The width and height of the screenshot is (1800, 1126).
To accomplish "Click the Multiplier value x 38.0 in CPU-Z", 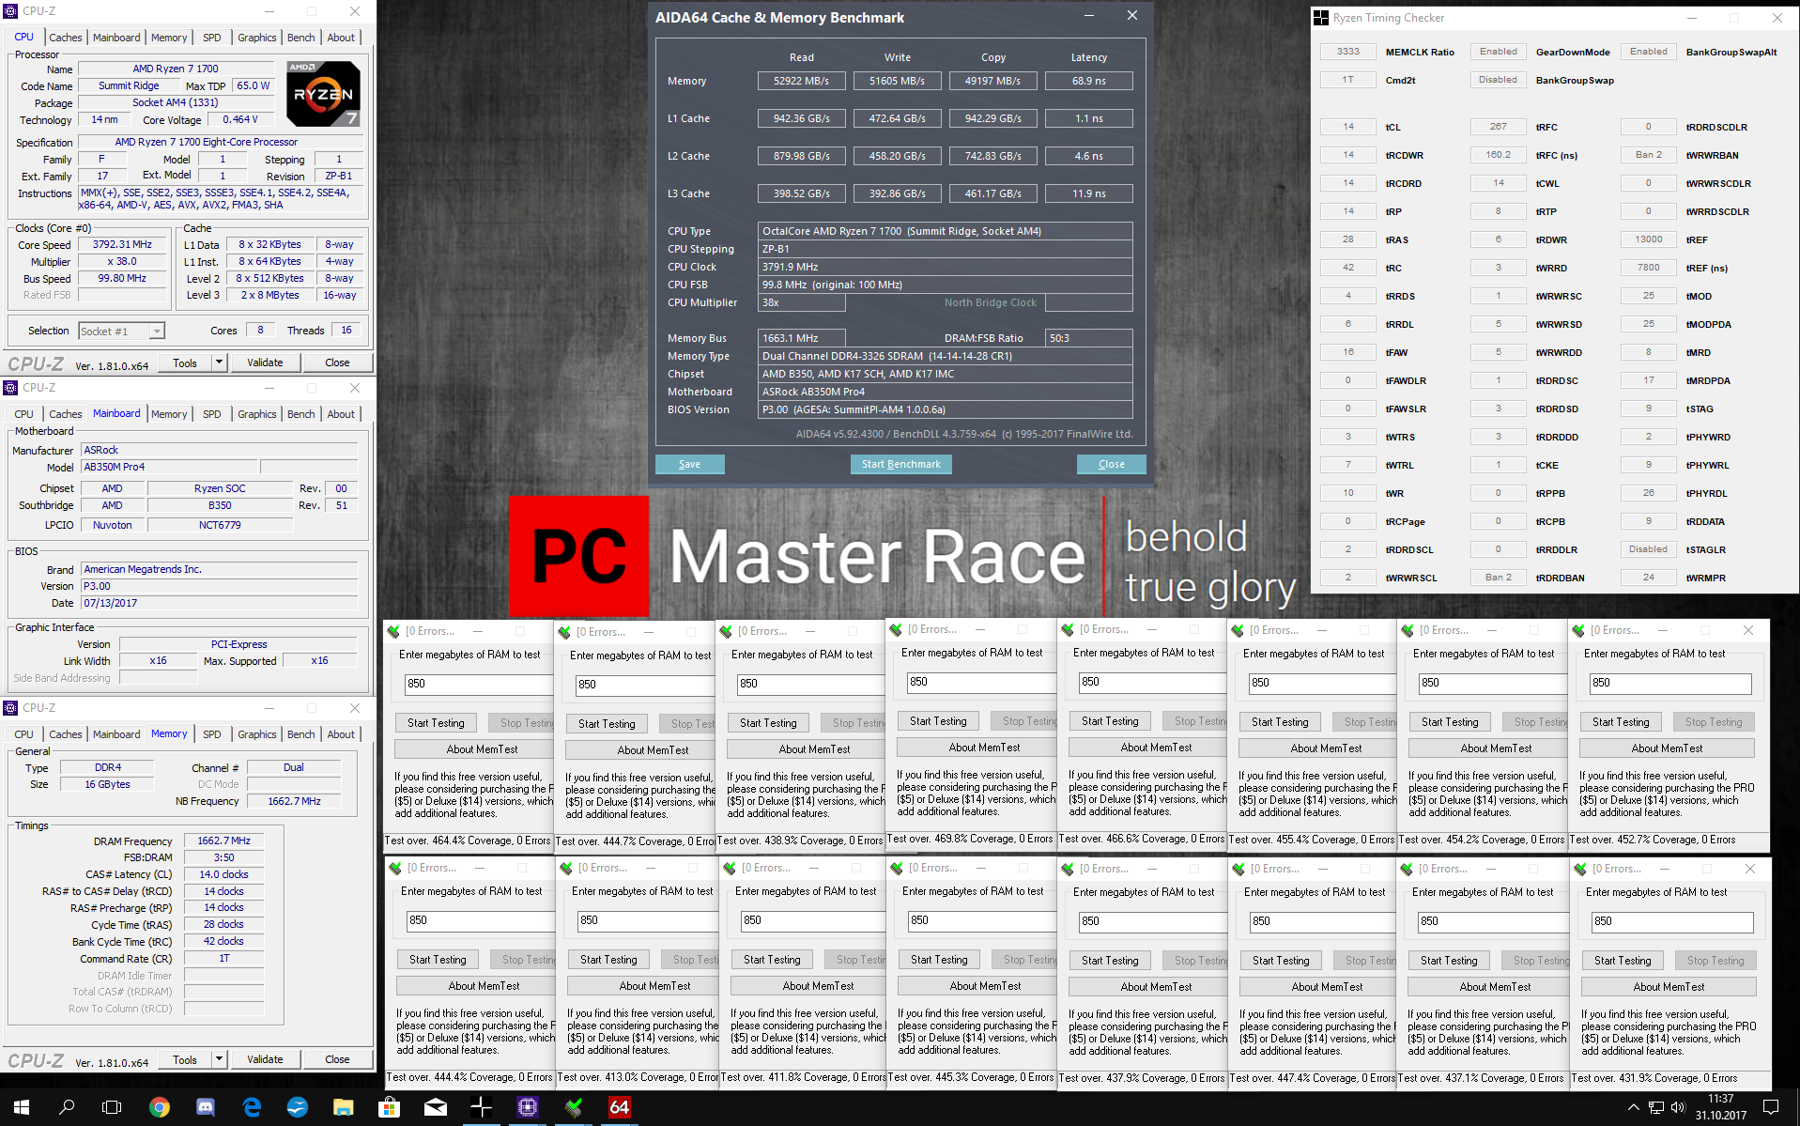I will coord(122,261).
